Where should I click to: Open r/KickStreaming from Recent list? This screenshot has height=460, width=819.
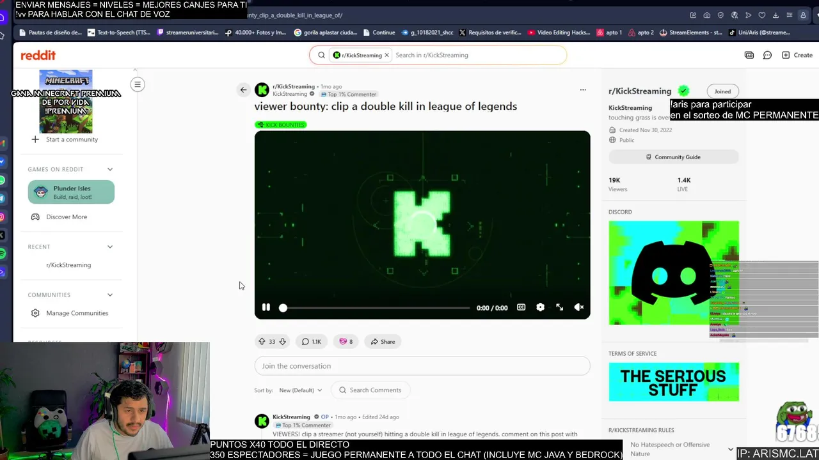(68, 265)
